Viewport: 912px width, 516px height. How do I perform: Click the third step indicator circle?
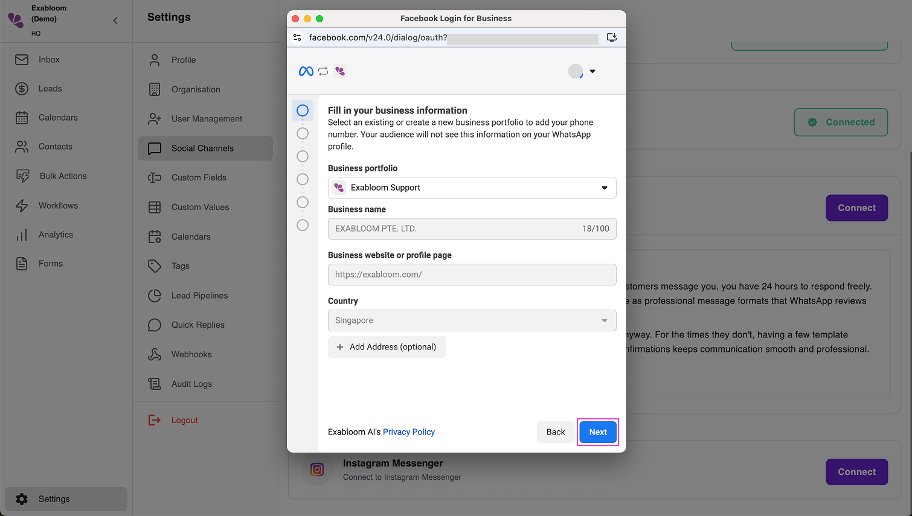point(303,156)
